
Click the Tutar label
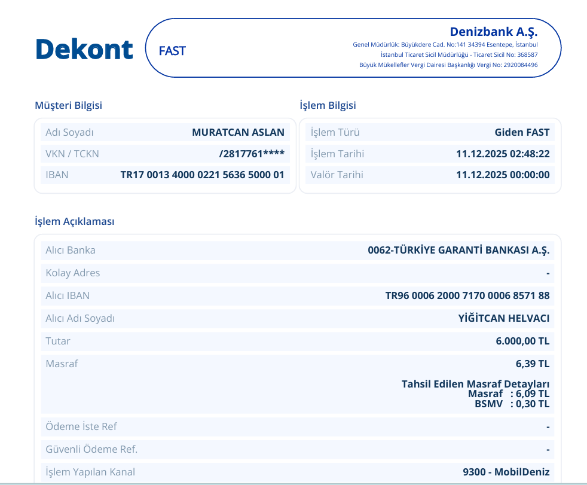point(58,341)
